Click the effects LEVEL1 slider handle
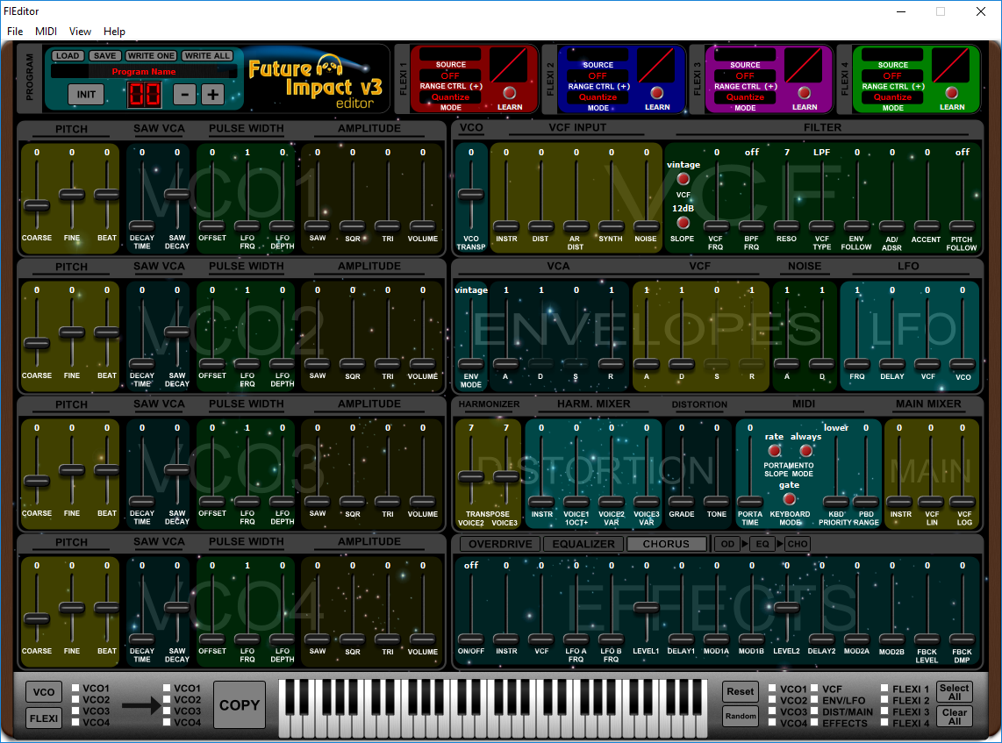This screenshot has width=1002, height=743. 646,607
